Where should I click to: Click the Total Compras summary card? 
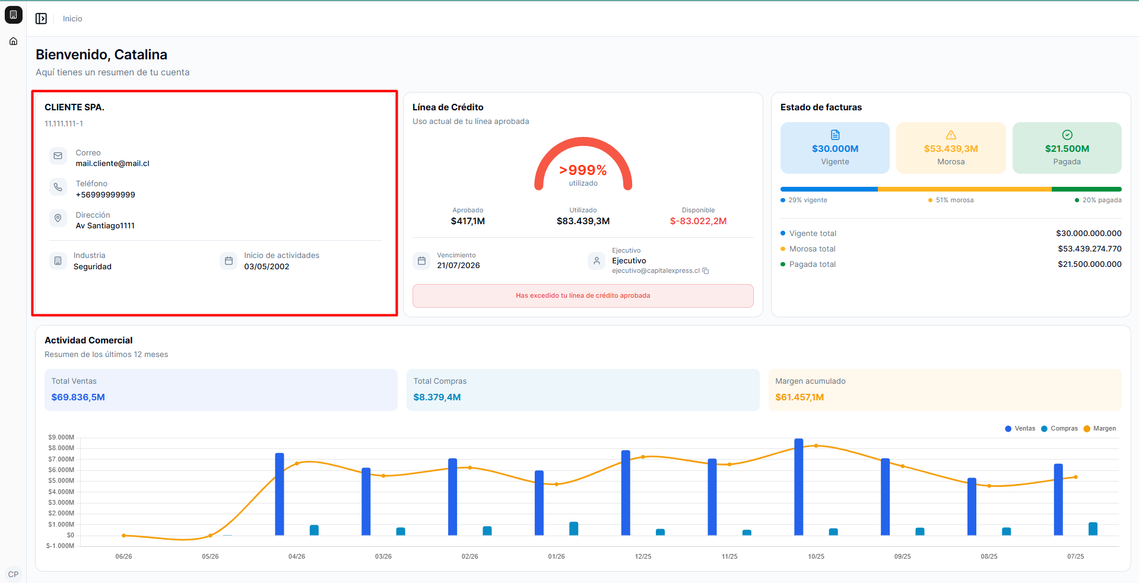(x=583, y=390)
